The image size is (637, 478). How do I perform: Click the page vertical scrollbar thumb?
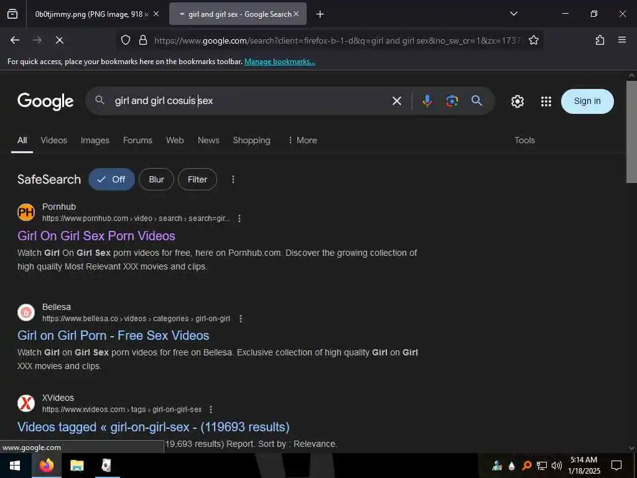coord(631,132)
